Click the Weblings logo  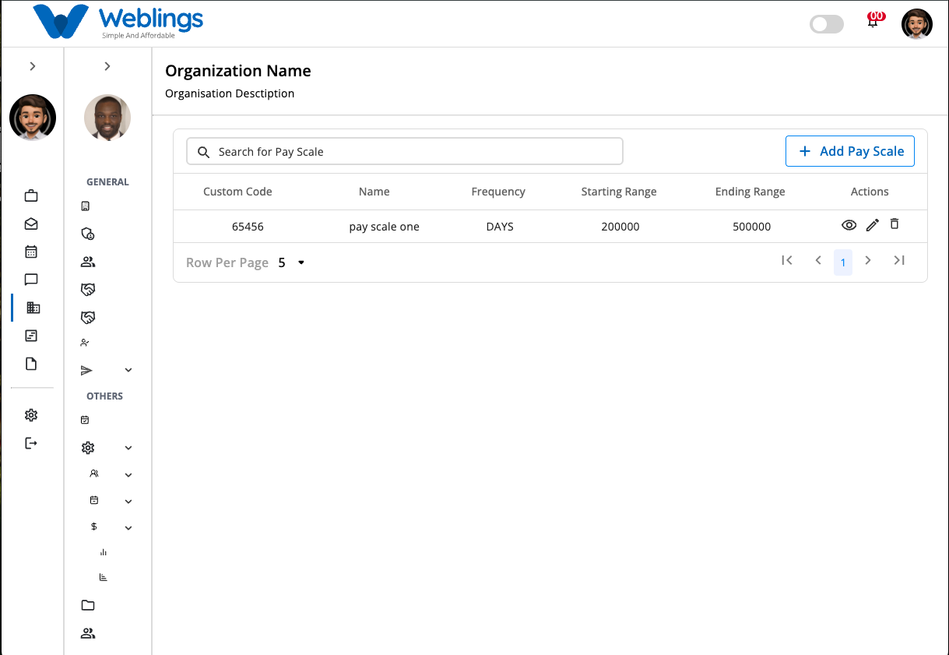pyautogui.click(x=118, y=22)
